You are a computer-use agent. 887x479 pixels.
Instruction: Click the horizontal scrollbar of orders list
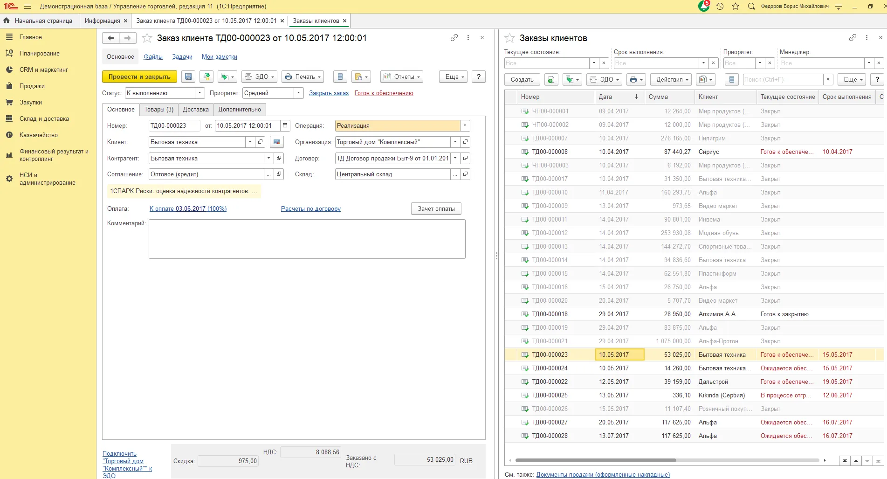pyautogui.click(x=596, y=460)
